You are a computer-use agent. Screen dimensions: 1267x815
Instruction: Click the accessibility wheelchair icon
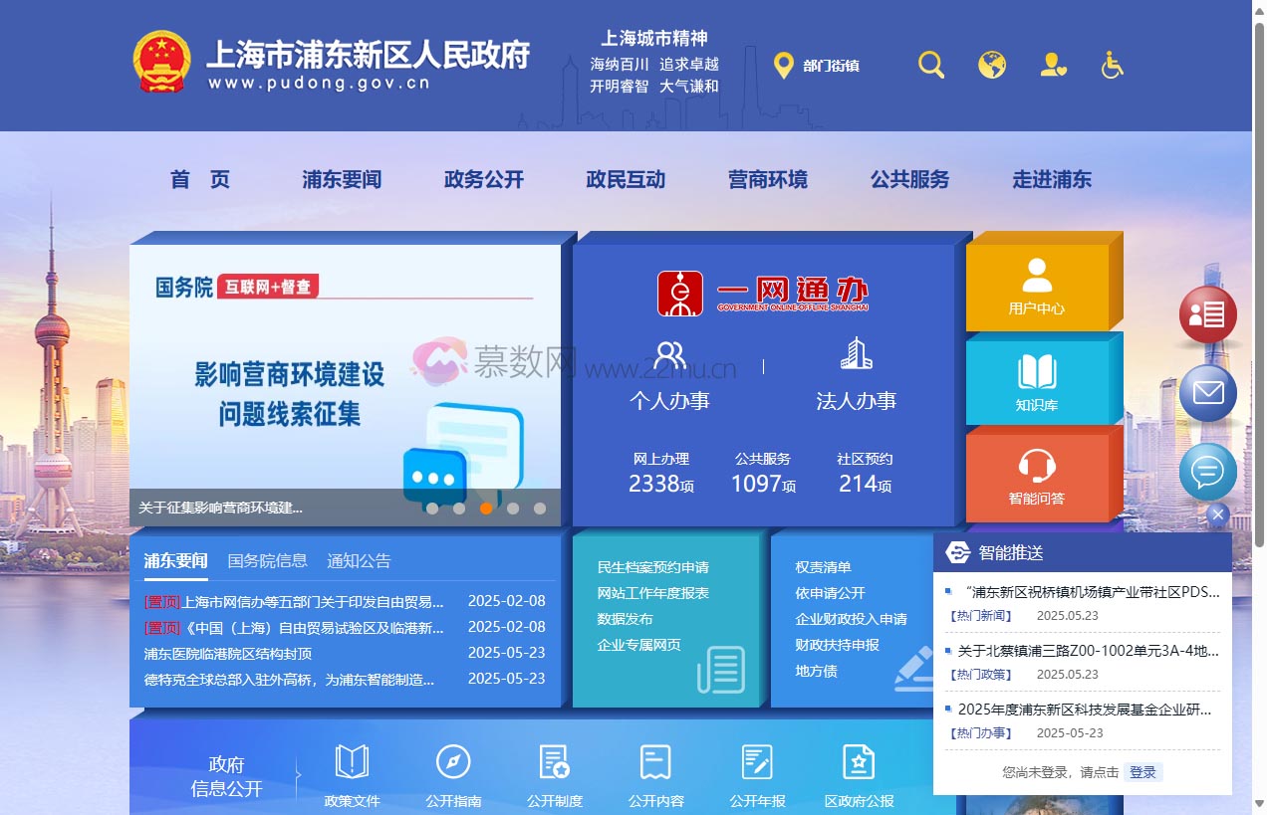(x=1112, y=64)
